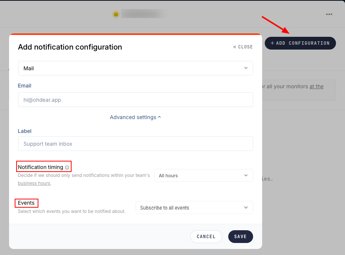The image size is (345, 255).
Task: Click the Add Configuration button
Action: click(300, 43)
